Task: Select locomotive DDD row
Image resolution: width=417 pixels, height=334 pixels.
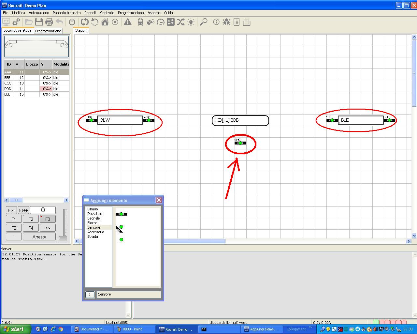Action: click(36, 89)
